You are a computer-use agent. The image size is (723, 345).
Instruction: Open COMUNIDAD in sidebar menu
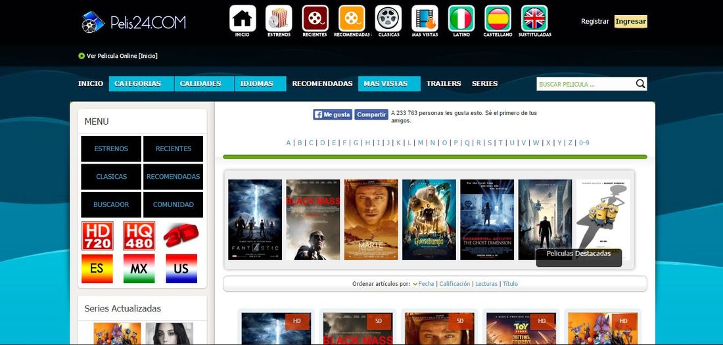[174, 204]
